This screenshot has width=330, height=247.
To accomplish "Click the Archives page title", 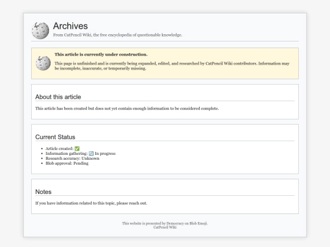I will tap(70, 26).
